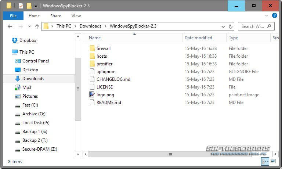
Task: Open the Quick Access Toolbar customize dropdown
Action: tap(36, 6)
